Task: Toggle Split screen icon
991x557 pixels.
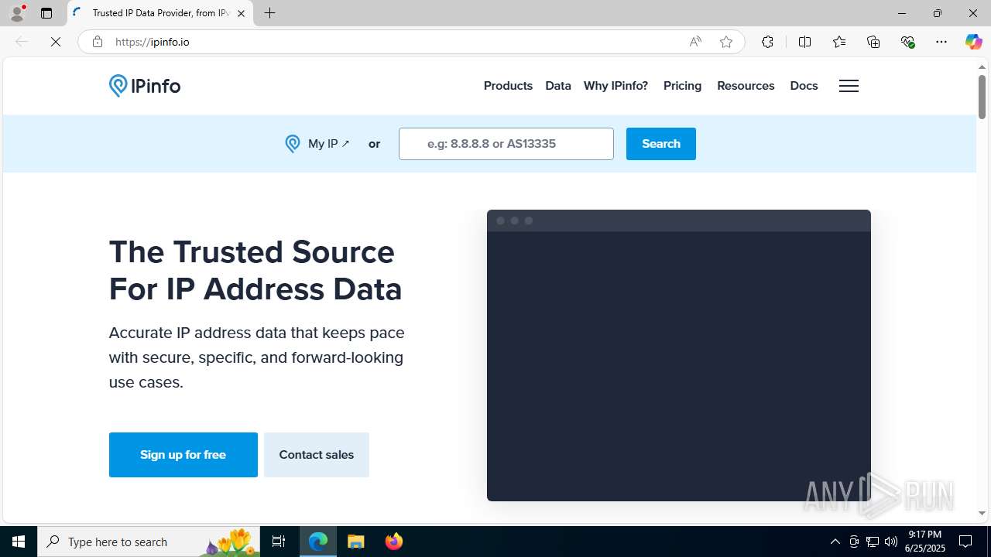Action: tap(804, 42)
